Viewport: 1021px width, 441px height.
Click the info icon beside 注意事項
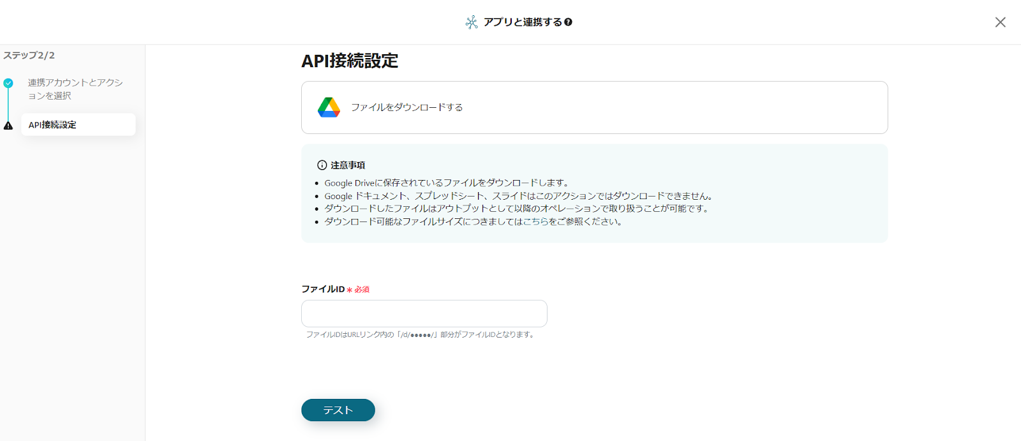coord(322,165)
